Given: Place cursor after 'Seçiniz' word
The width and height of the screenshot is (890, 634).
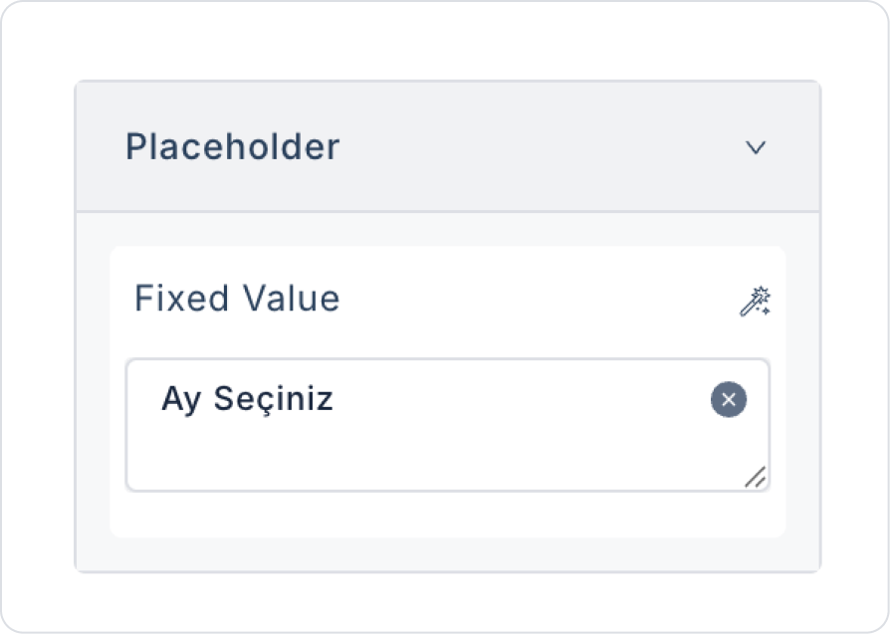Looking at the screenshot, I should 335,400.
